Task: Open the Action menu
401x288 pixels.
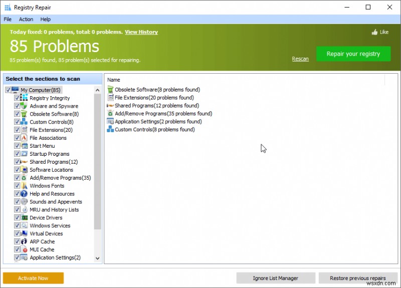Action: pyautogui.click(x=26, y=19)
